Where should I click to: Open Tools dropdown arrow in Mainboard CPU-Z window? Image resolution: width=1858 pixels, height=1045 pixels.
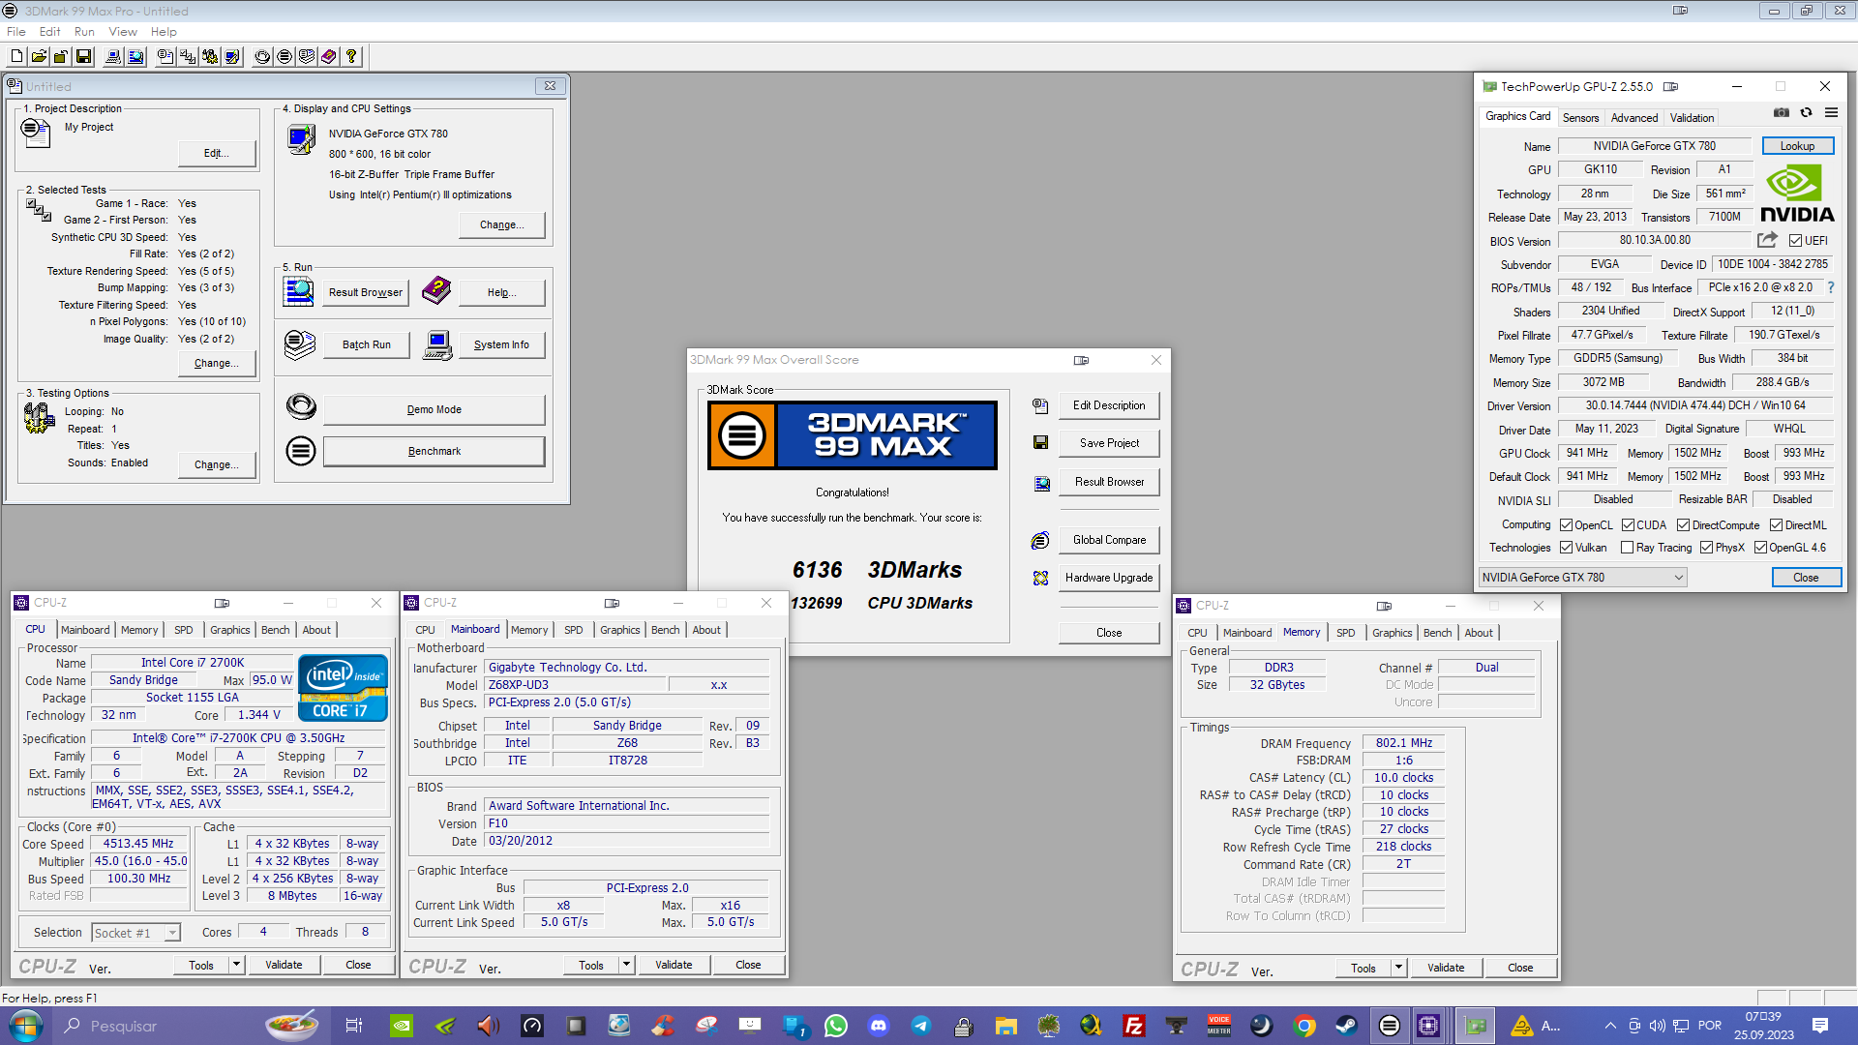coord(626,965)
